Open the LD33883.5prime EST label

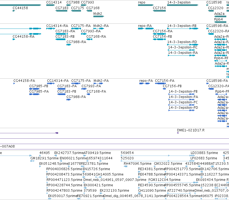[204, 153]
